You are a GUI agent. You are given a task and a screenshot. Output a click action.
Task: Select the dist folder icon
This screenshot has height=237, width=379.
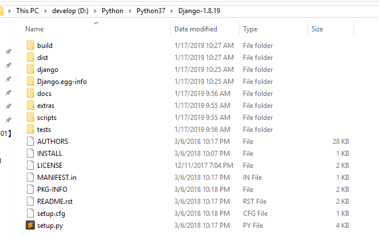30,58
